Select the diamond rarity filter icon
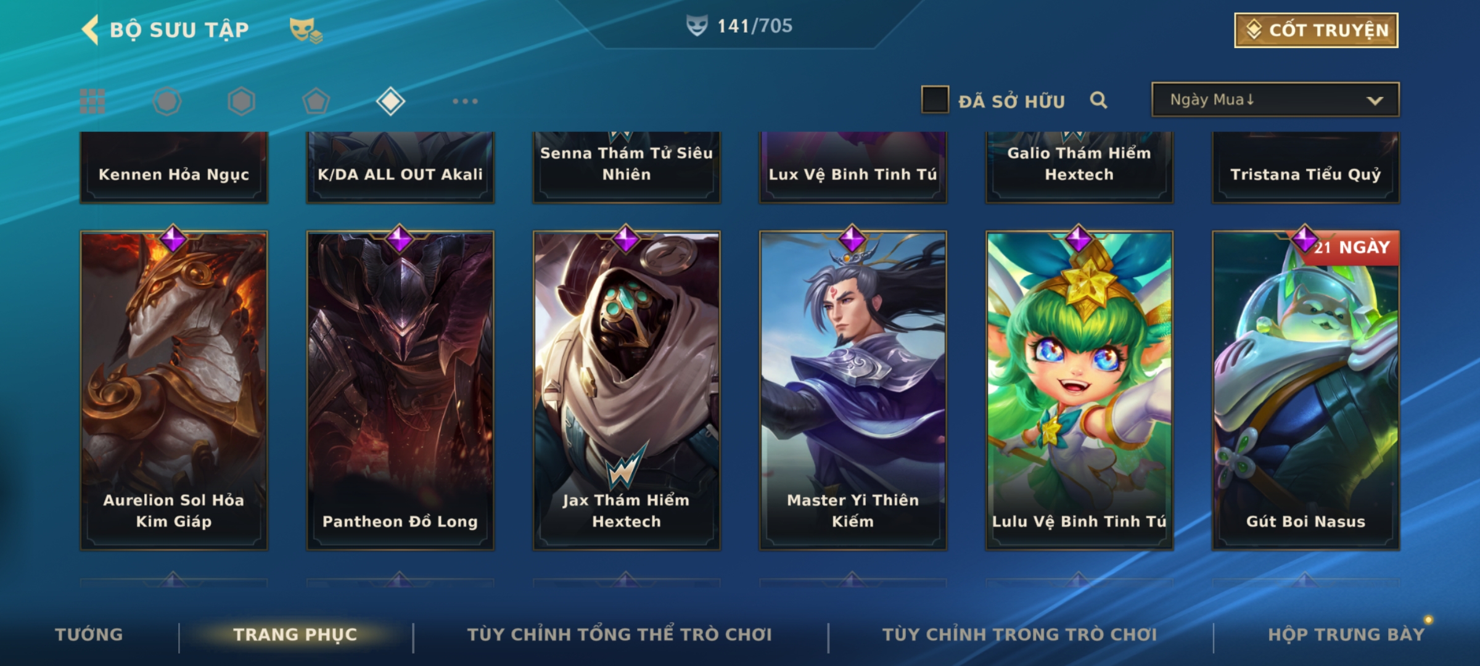This screenshot has height=666, width=1480. [390, 101]
